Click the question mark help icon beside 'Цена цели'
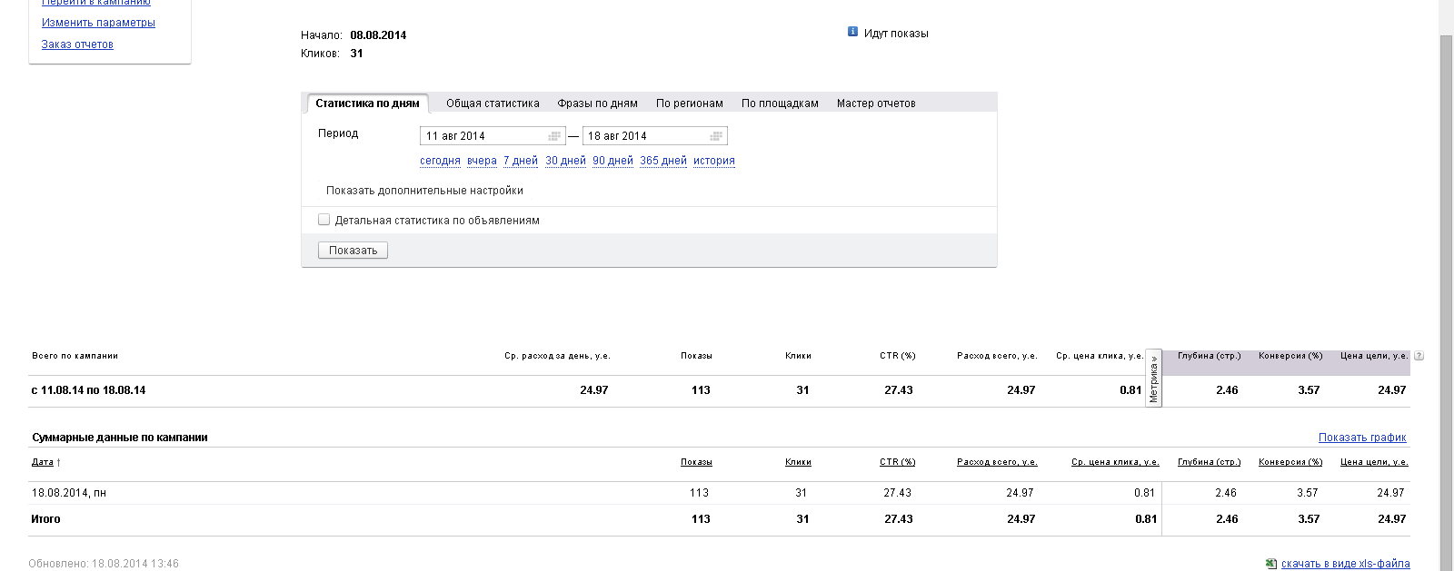The height and width of the screenshot is (571, 1454). coord(1419,356)
